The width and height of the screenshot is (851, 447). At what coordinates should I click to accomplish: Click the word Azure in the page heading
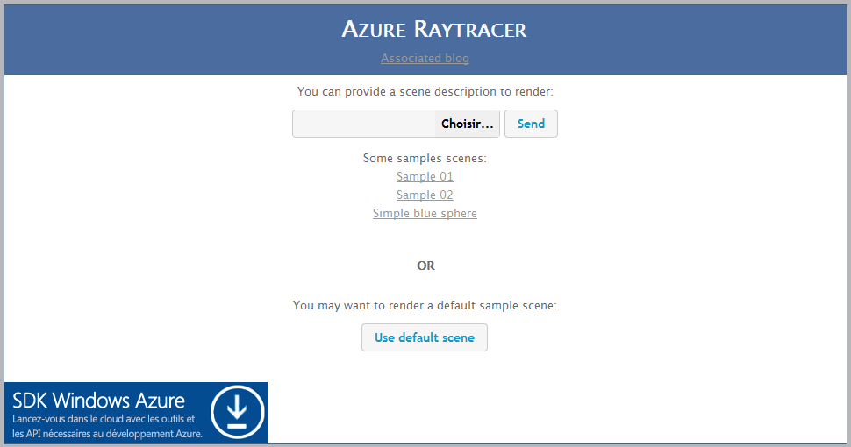click(x=372, y=30)
